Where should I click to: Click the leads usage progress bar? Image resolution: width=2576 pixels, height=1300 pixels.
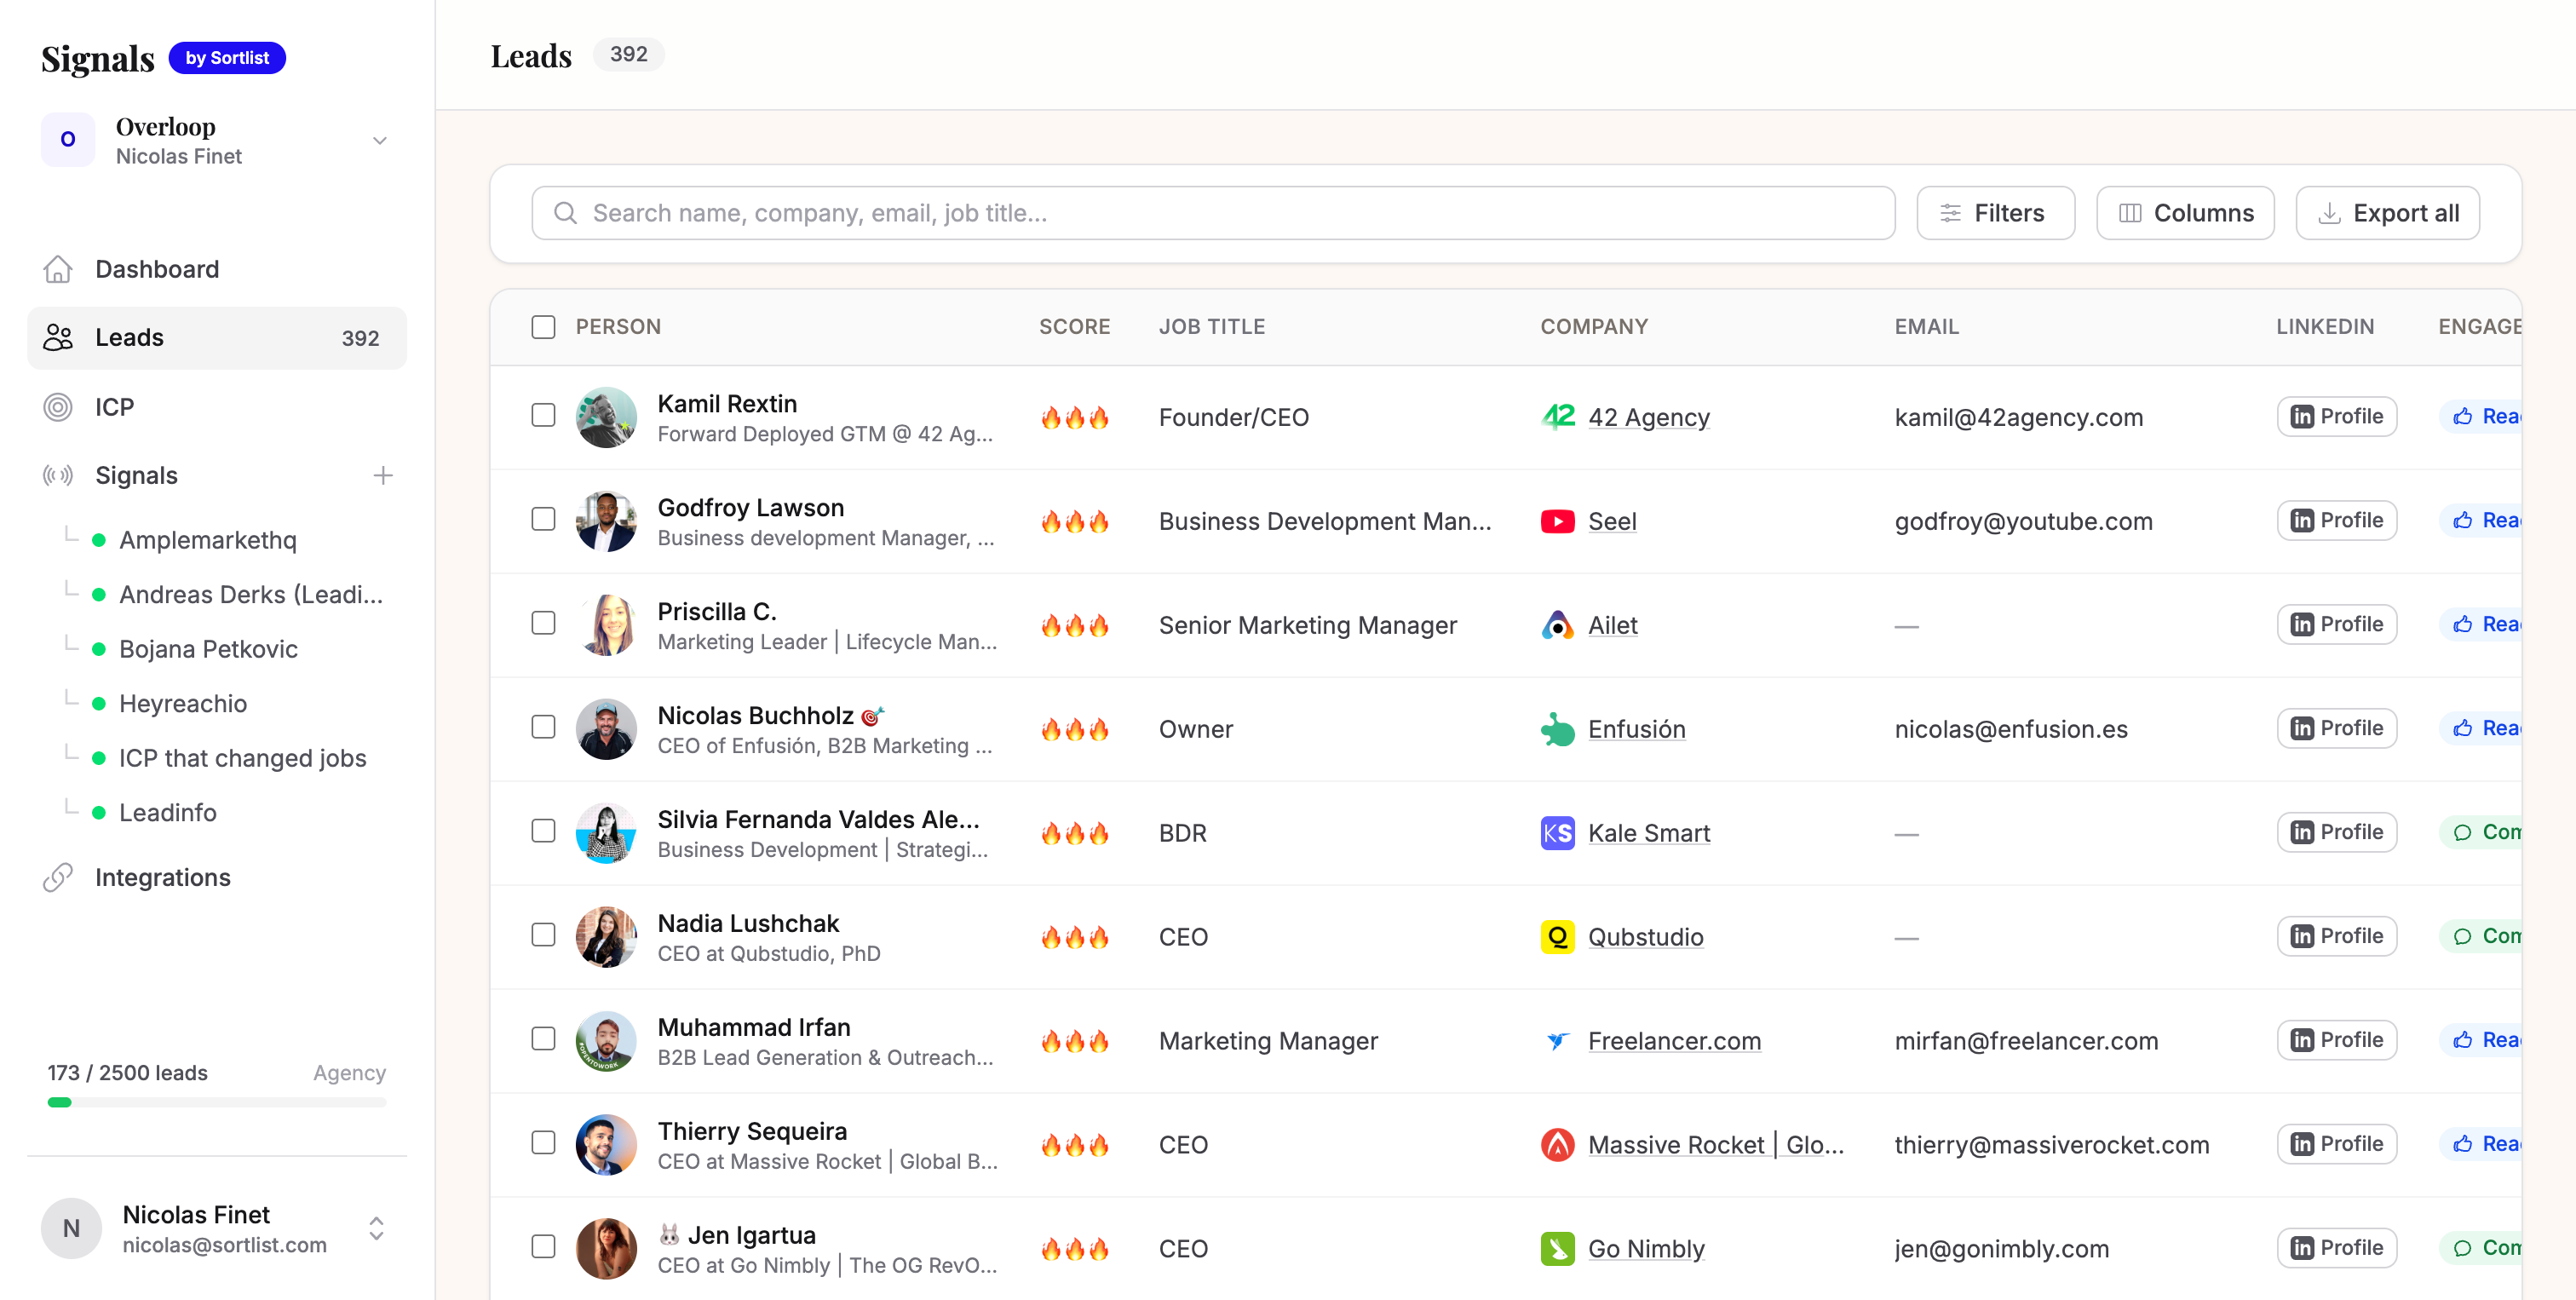click(x=217, y=1102)
